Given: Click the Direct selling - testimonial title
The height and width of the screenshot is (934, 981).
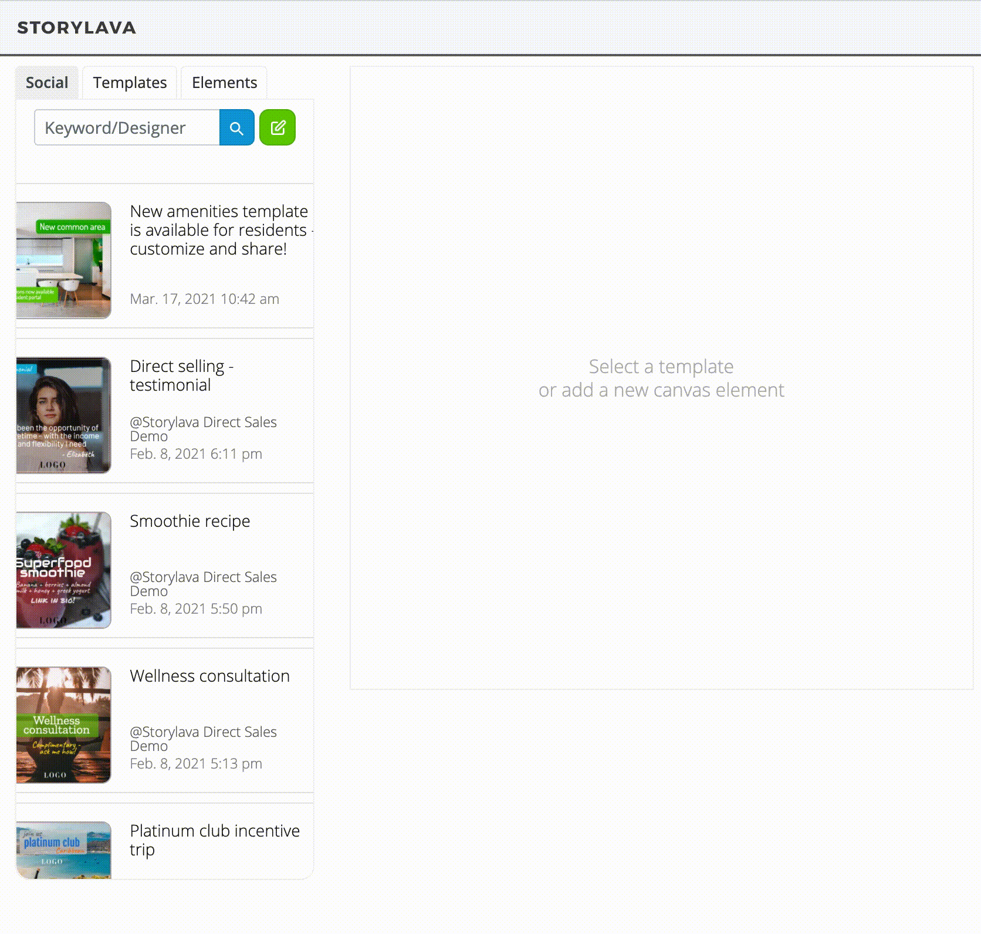Looking at the screenshot, I should [181, 375].
